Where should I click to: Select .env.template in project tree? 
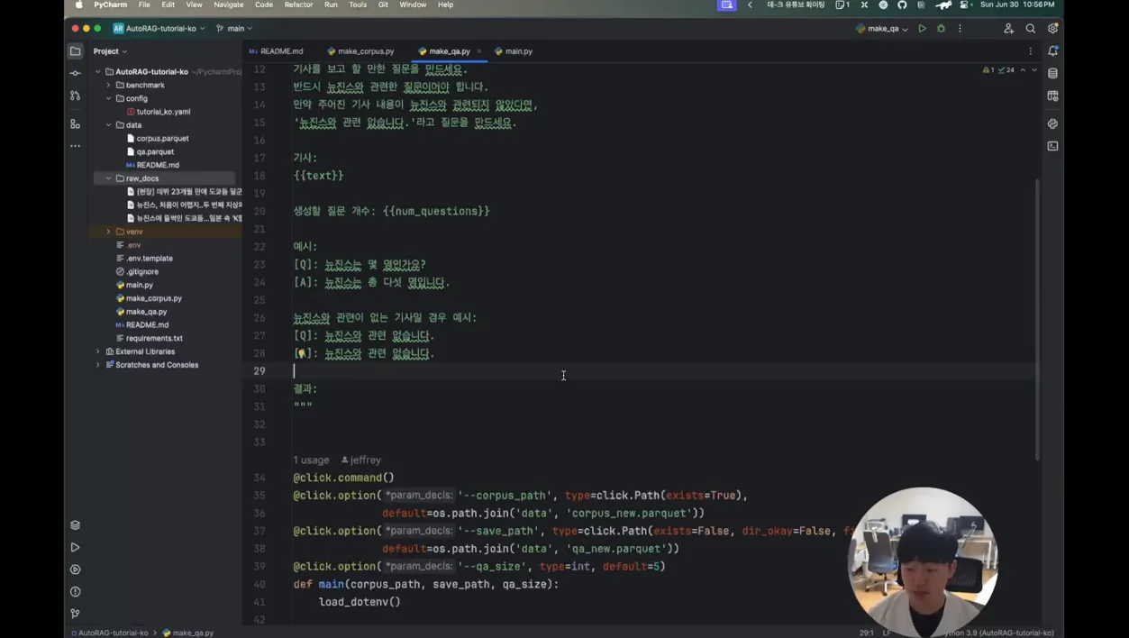[x=145, y=259]
